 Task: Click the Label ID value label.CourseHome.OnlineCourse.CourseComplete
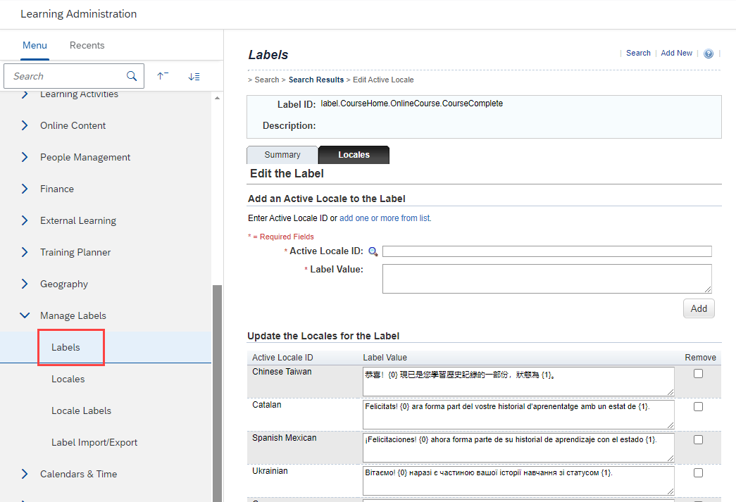coord(411,103)
